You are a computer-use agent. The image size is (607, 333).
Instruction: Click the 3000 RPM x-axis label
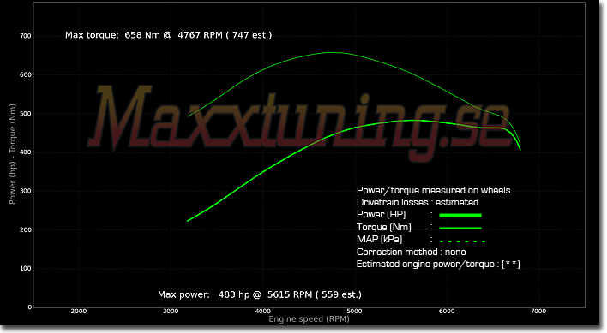pos(171,311)
